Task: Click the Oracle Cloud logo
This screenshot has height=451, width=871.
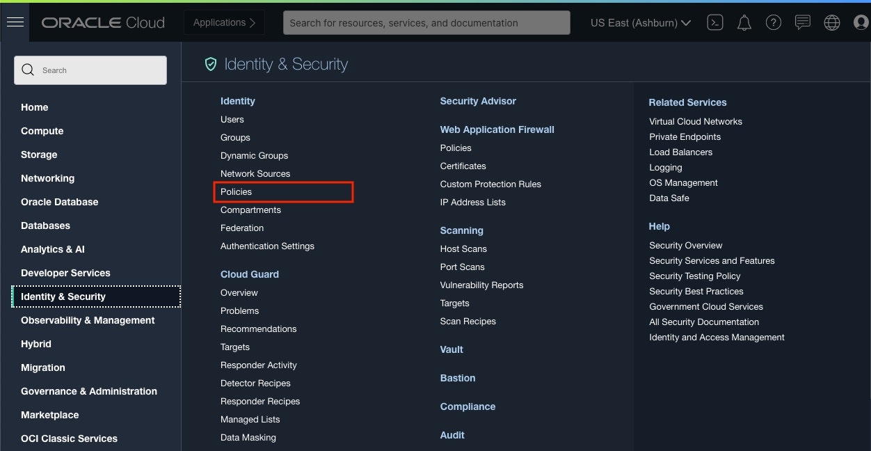Action: point(103,22)
